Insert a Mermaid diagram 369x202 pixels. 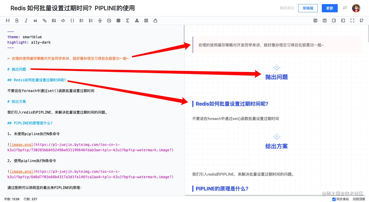137,21
